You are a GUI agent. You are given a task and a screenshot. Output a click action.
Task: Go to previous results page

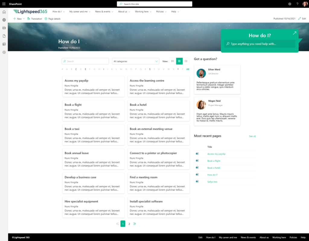tap(117, 224)
